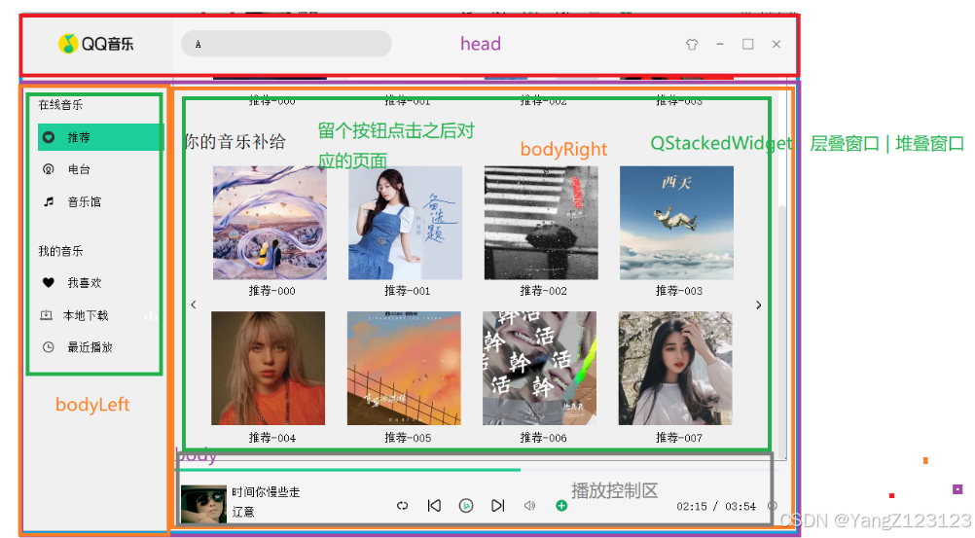Click the play button in player bar

(x=466, y=506)
